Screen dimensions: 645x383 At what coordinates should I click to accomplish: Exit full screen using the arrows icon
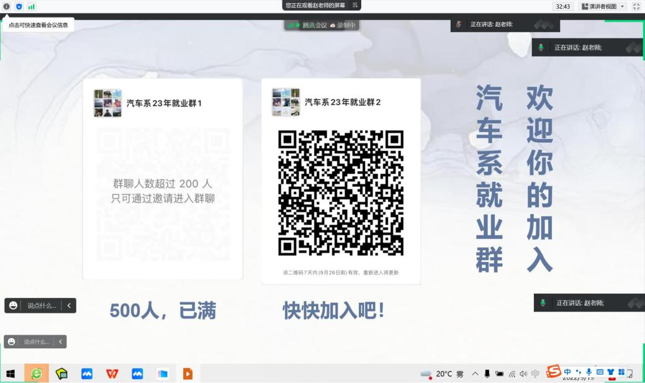click(x=636, y=6)
